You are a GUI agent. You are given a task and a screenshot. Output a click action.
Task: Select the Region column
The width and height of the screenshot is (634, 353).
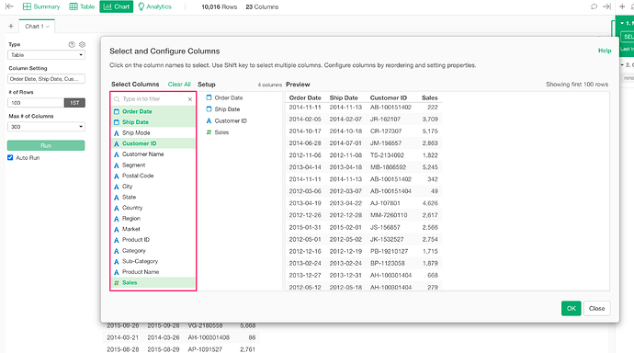(x=153, y=219)
